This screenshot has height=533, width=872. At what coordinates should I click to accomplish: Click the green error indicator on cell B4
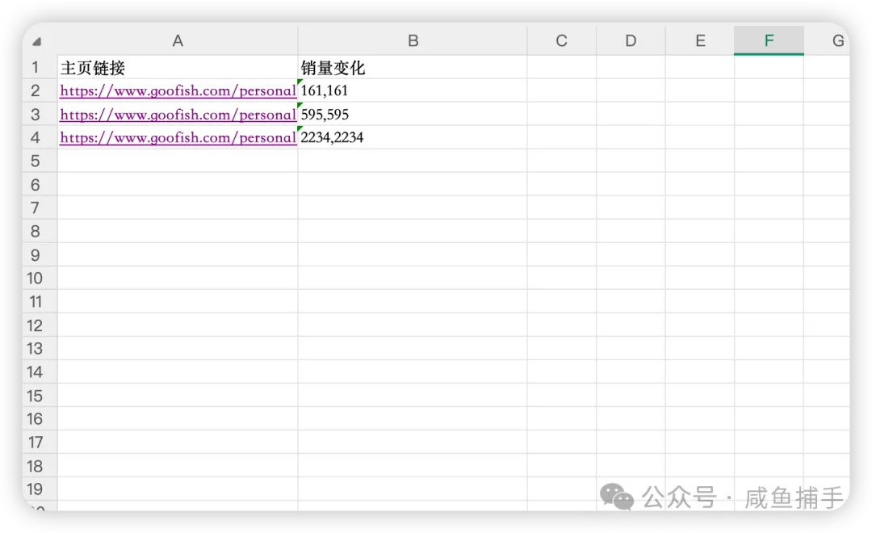300,128
